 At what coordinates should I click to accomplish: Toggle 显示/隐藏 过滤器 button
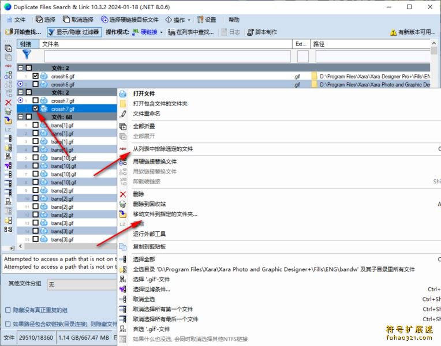pyautogui.click(x=74, y=32)
